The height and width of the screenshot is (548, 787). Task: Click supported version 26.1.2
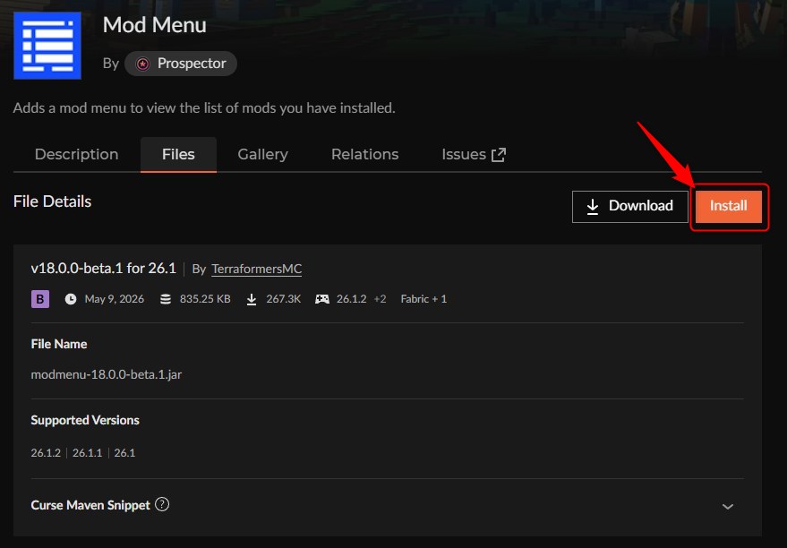46,453
